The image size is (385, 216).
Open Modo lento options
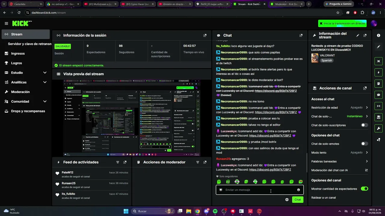[x=340, y=152]
